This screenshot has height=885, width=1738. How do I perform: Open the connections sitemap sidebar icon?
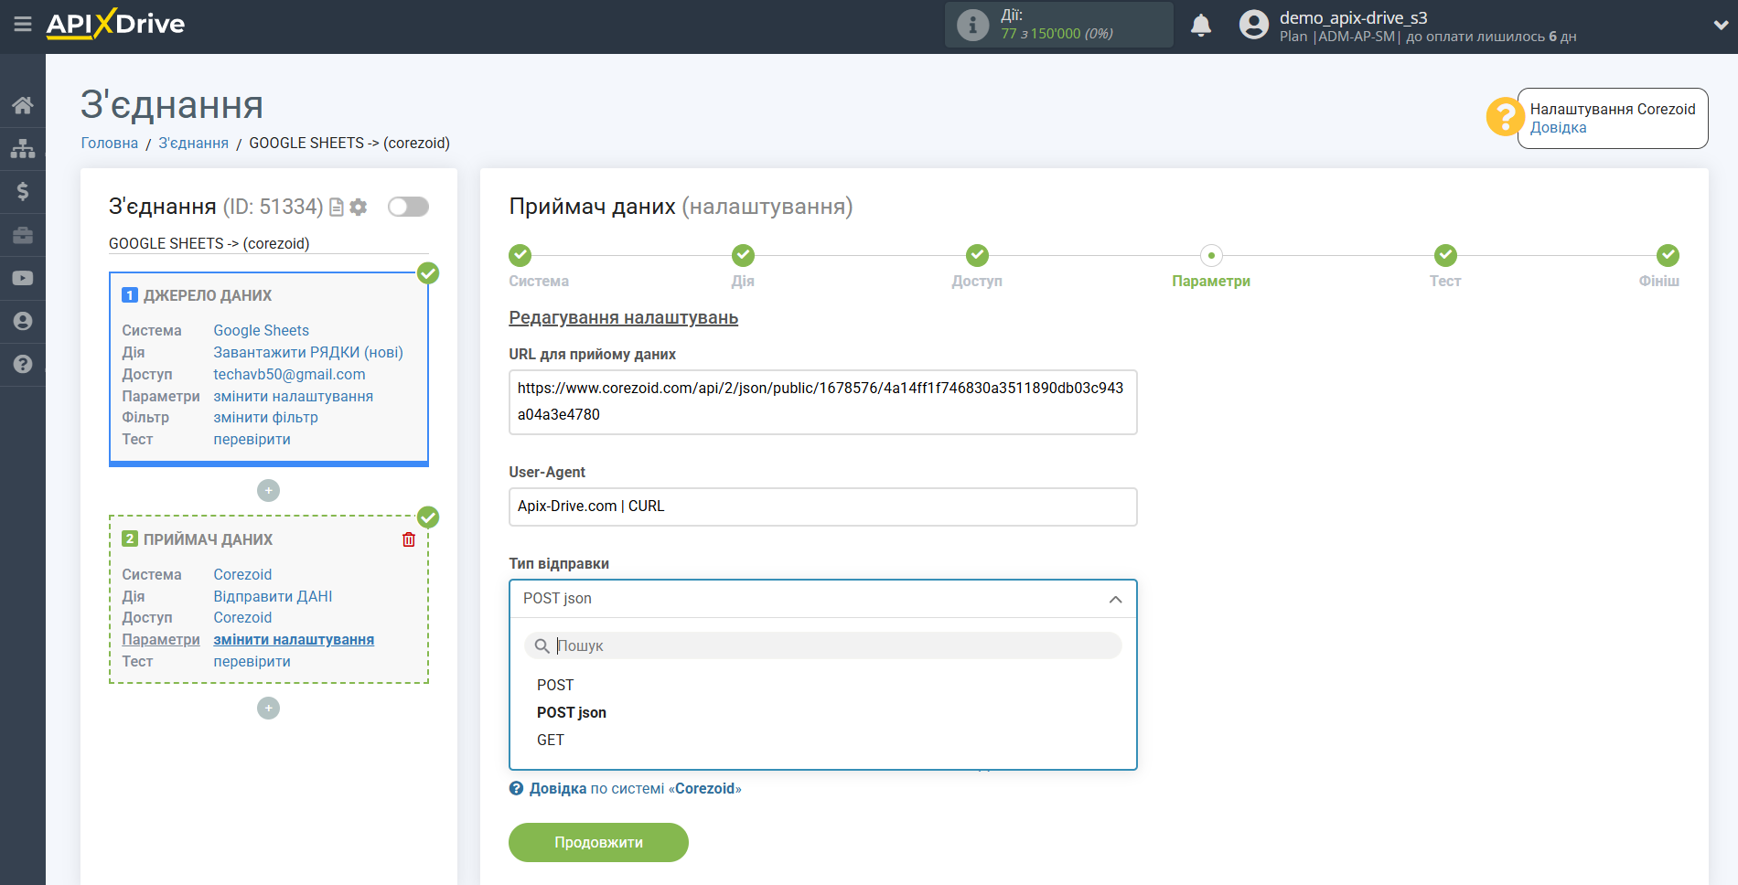[x=23, y=148]
